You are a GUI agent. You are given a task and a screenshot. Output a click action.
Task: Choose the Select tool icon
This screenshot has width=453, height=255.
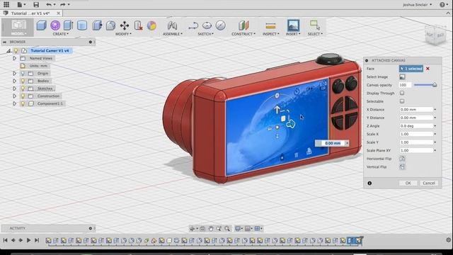[x=314, y=25]
